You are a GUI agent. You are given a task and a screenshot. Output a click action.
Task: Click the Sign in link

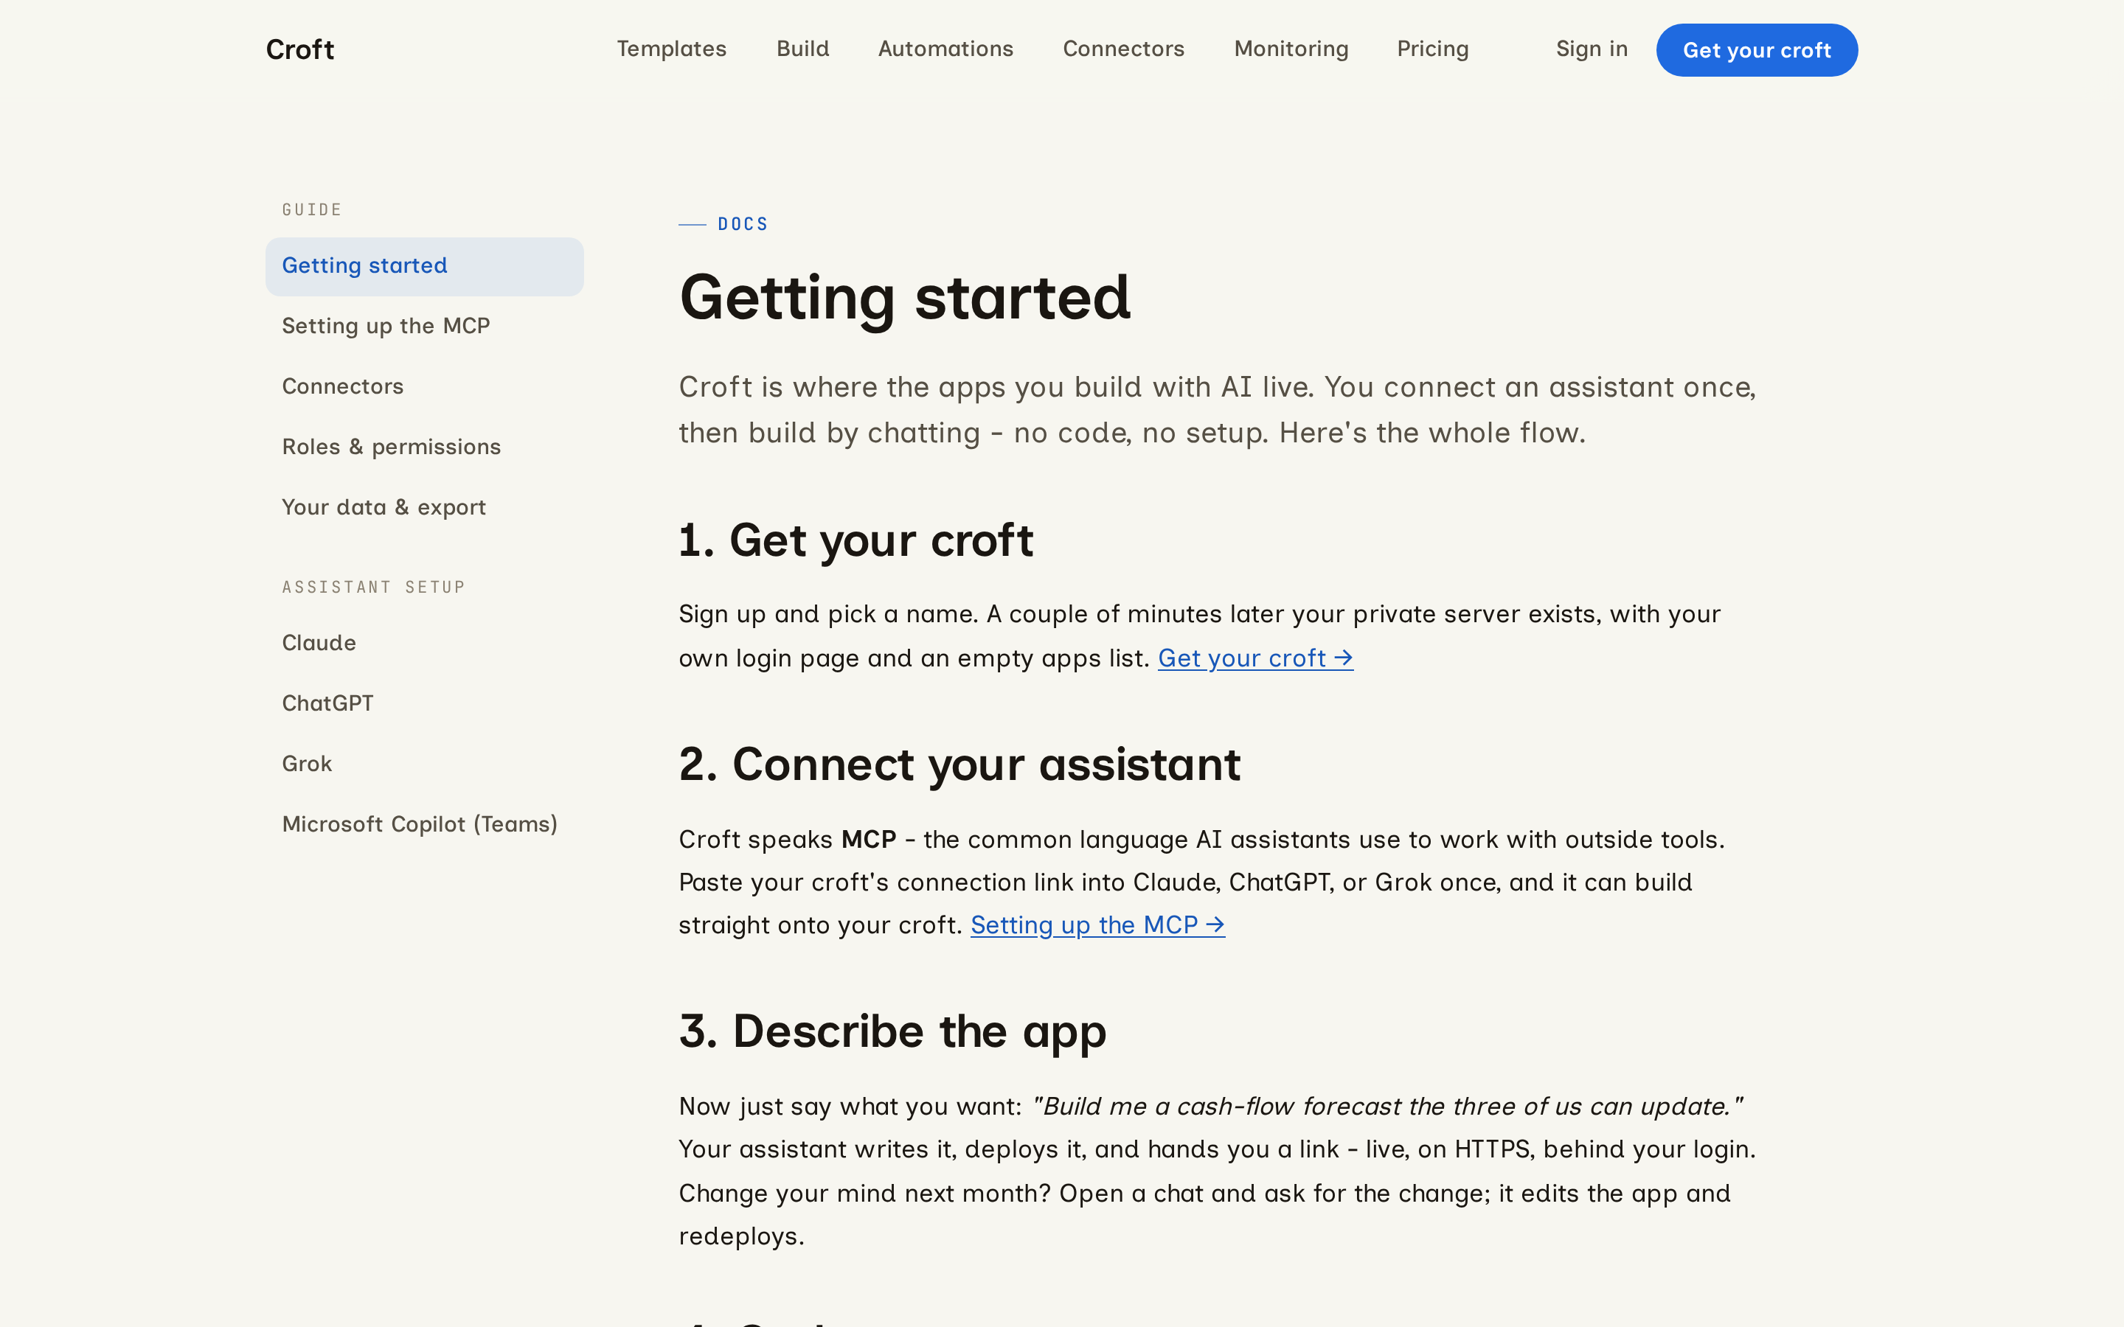[1592, 49]
